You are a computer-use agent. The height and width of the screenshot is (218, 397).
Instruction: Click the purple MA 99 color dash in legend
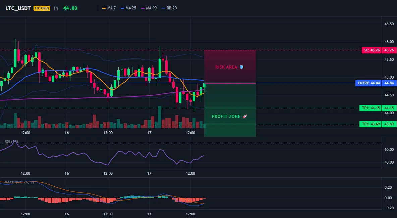(143, 8)
